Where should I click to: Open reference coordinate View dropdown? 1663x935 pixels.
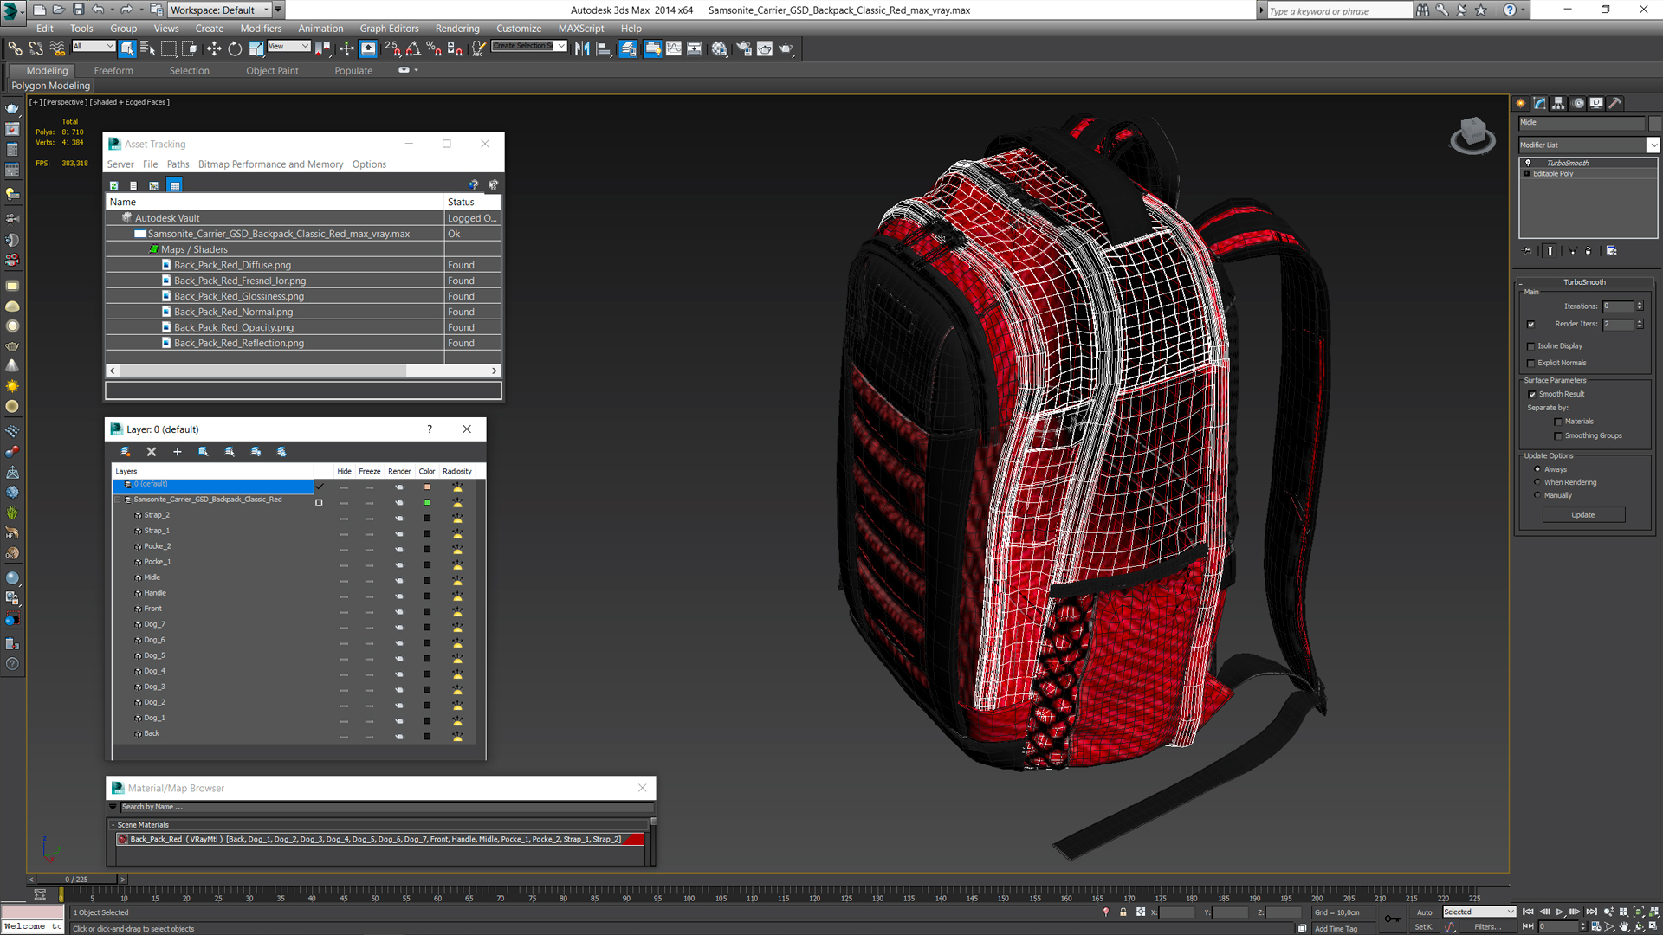click(x=288, y=47)
